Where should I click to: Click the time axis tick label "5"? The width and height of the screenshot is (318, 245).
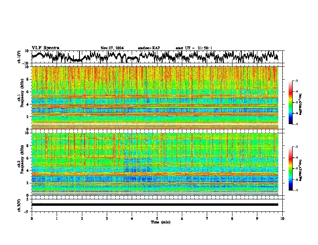[x=157, y=219]
